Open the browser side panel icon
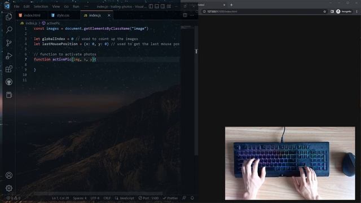This screenshot has width=361, height=203. pyautogui.click(x=332, y=11)
